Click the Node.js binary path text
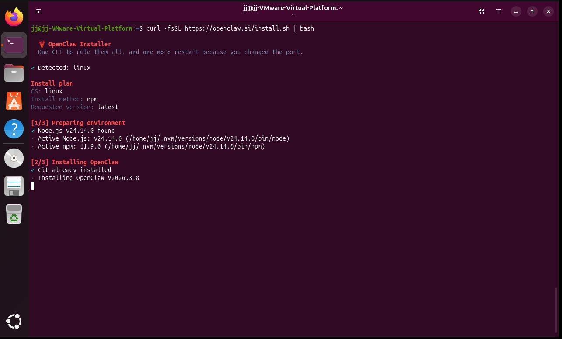This screenshot has height=339, width=562. pyautogui.click(x=207, y=138)
